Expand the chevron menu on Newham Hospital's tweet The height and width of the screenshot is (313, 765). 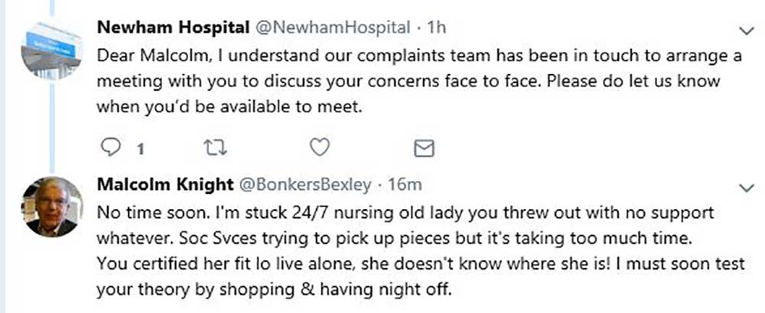tap(747, 31)
